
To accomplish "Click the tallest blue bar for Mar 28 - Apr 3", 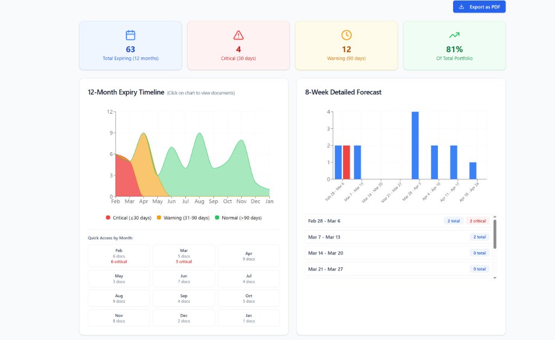I will pyautogui.click(x=415, y=145).
